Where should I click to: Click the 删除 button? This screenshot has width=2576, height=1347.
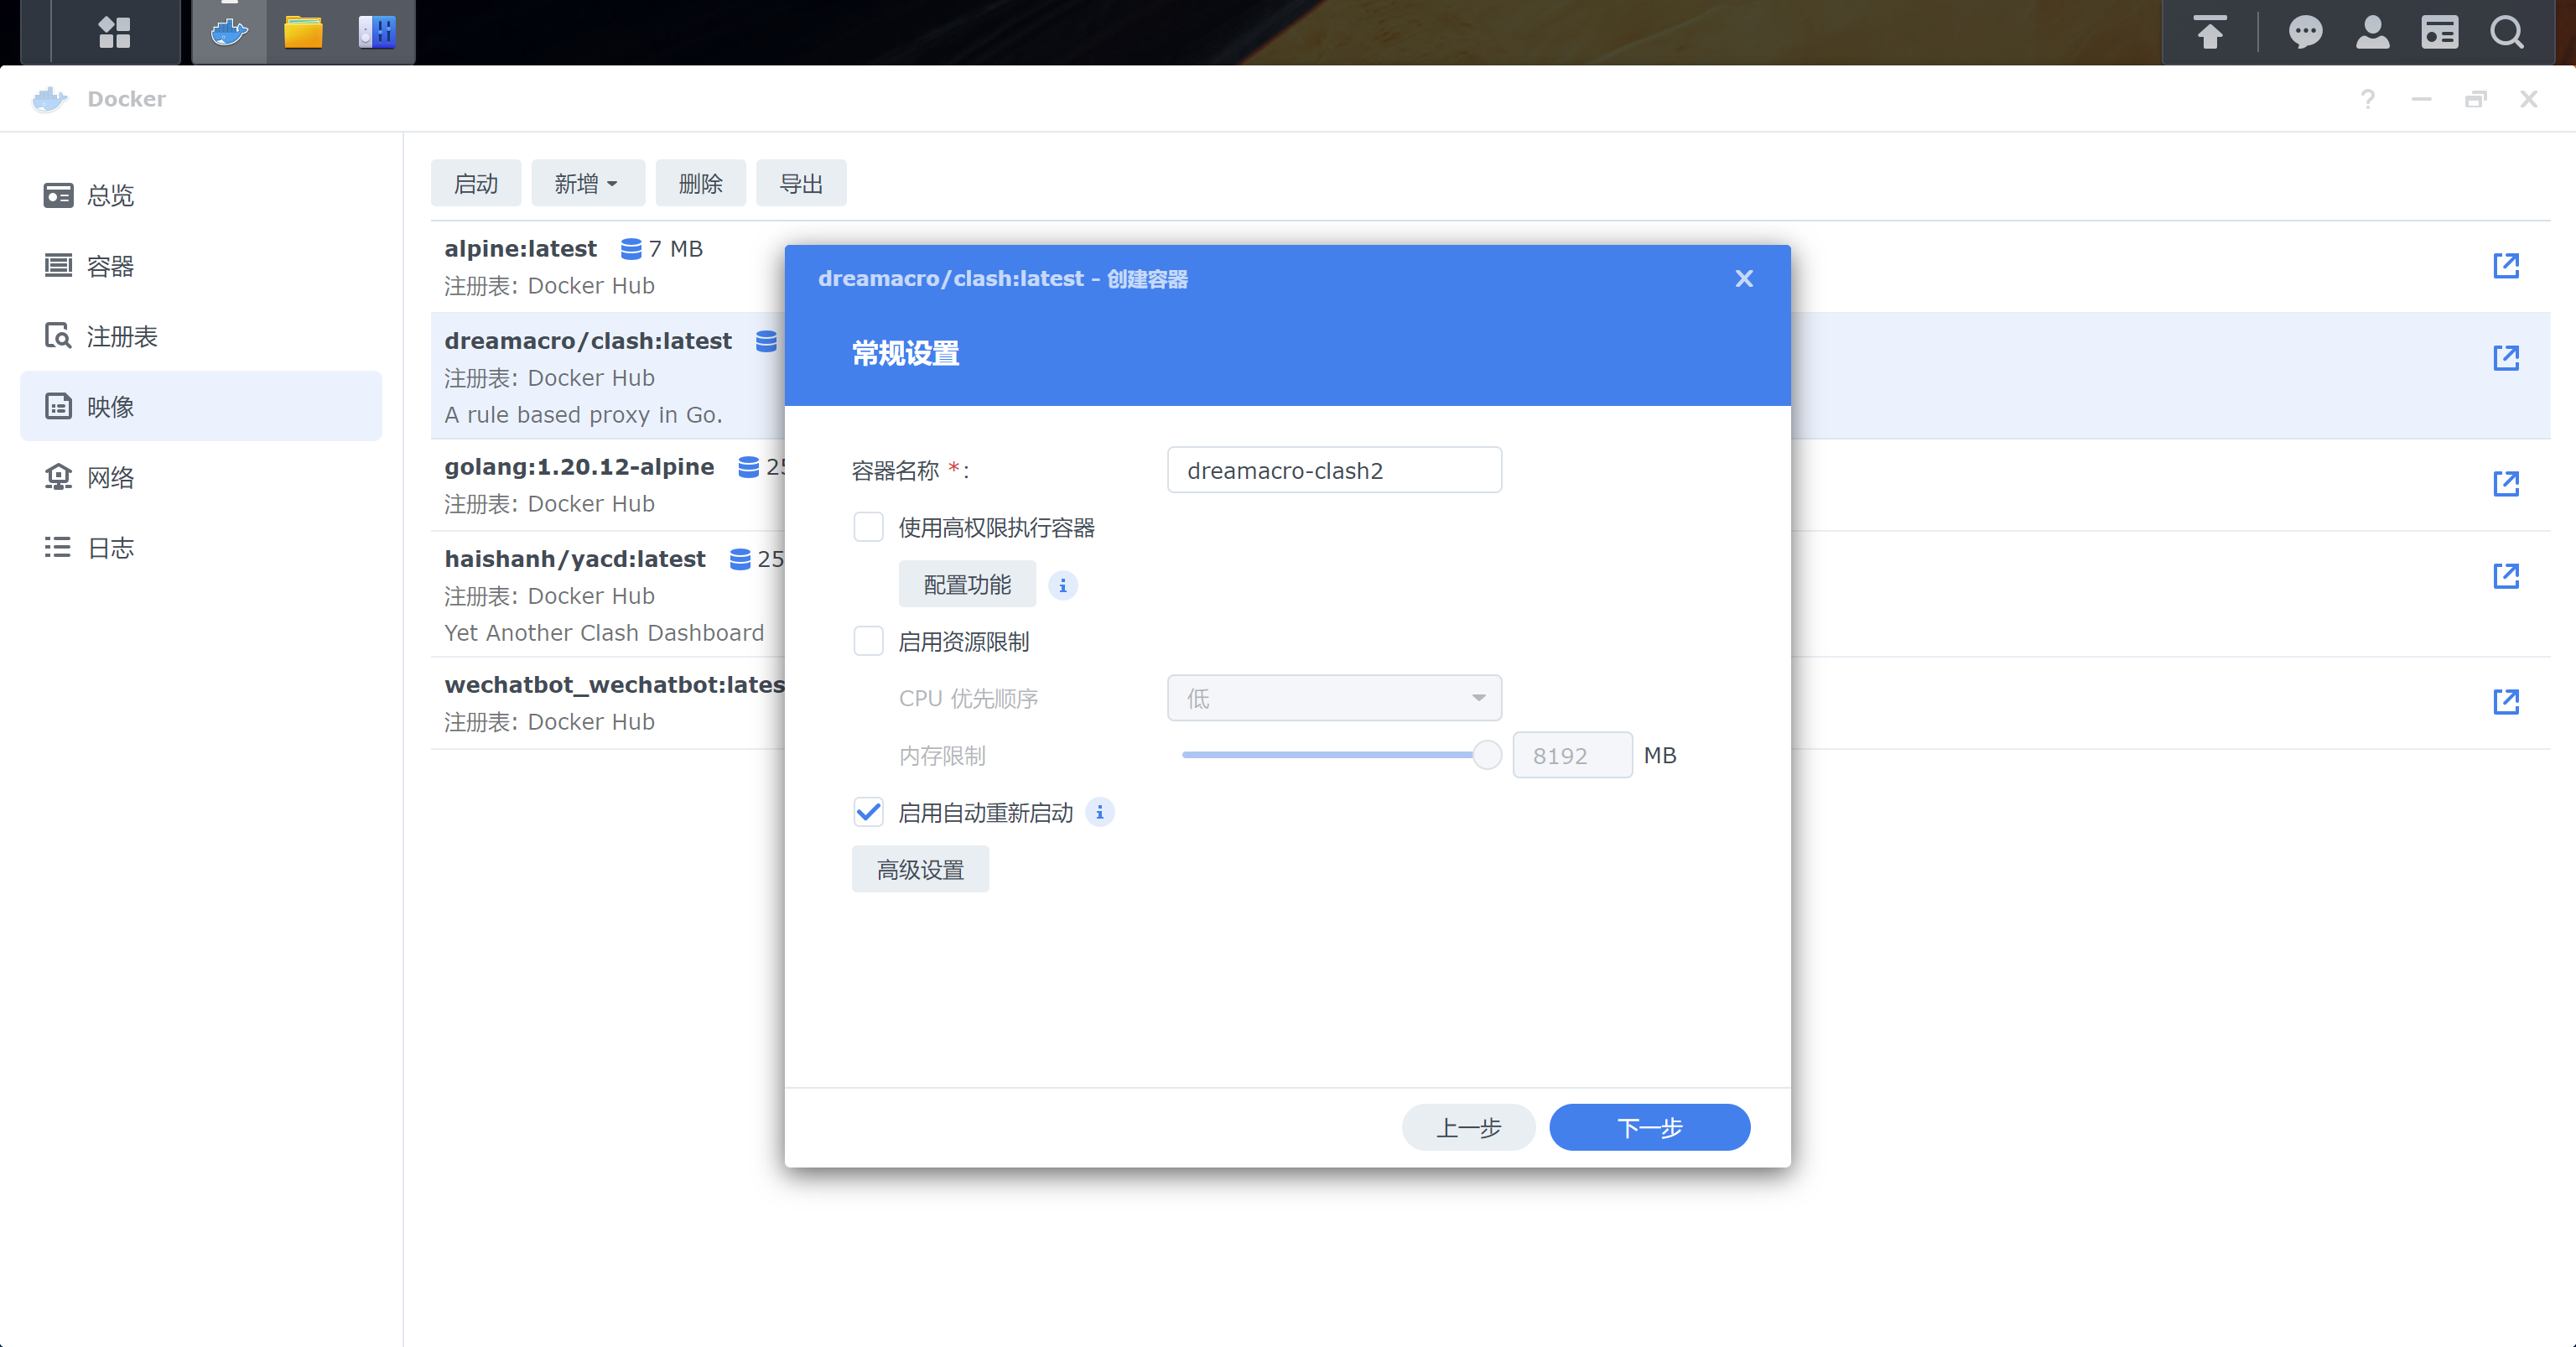click(700, 183)
